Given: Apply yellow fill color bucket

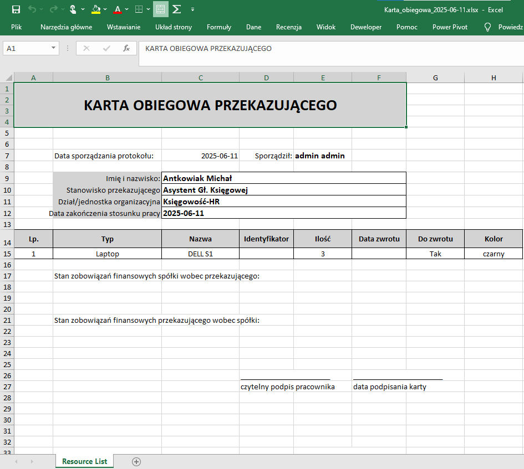Looking at the screenshot, I should tap(96, 9).
